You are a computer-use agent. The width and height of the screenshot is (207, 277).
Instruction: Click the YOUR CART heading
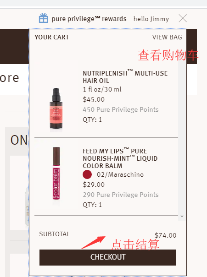click(52, 37)
